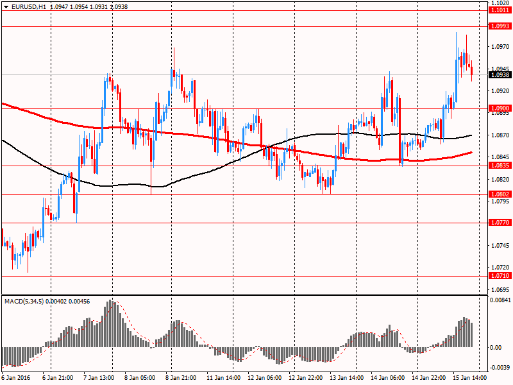Select the 1.0710 bottom level label
The height and width of the screenshot is (385, 513).
(500, 276)
